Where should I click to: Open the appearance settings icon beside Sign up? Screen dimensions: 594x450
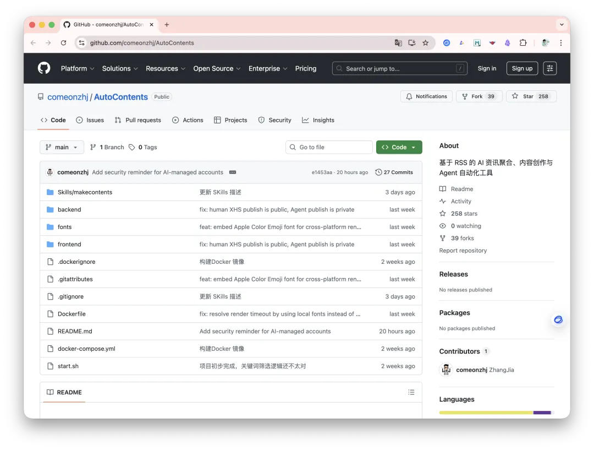click(x=549, y=68)
